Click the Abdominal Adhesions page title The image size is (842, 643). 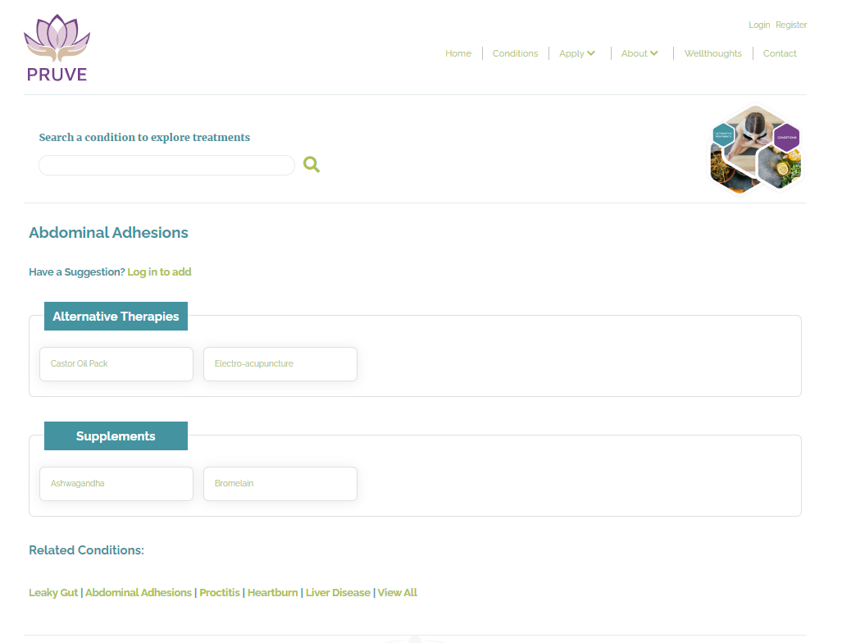(108, 233)
